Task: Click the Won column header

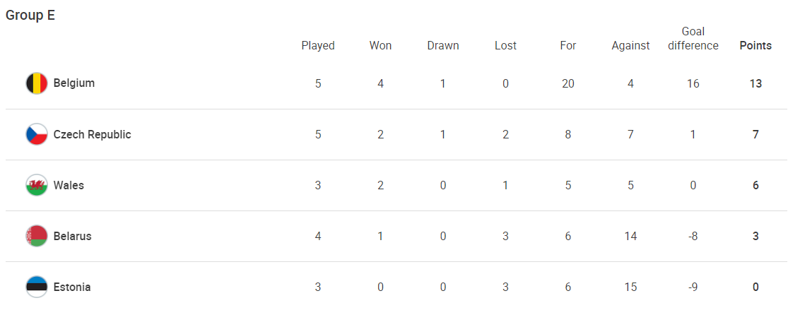Action: click(x=380, y=45)
